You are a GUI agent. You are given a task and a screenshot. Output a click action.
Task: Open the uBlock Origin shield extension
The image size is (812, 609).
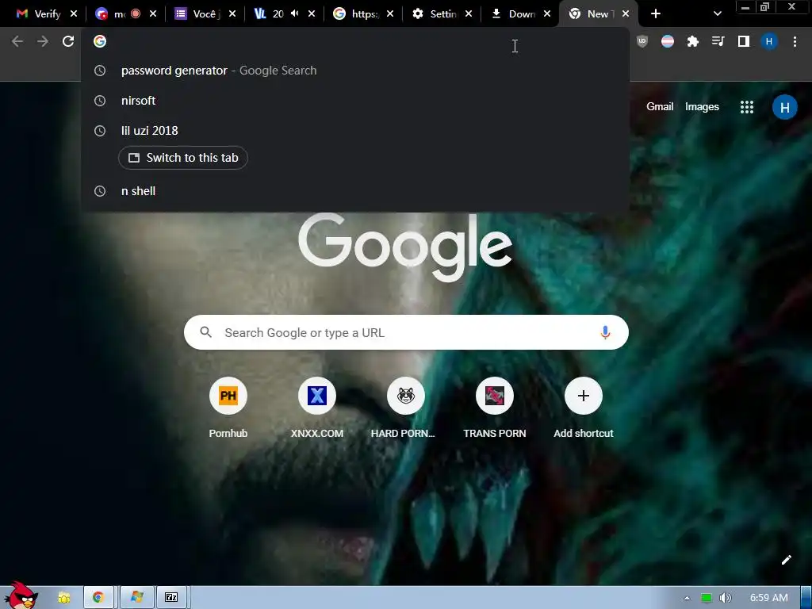point(642,41)
